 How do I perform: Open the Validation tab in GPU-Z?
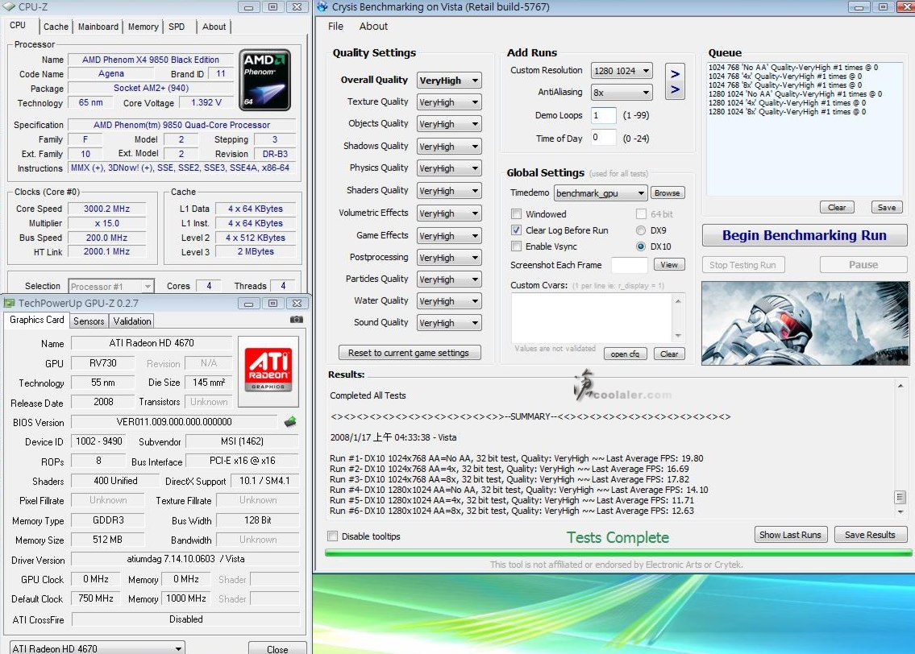point(132,321)
